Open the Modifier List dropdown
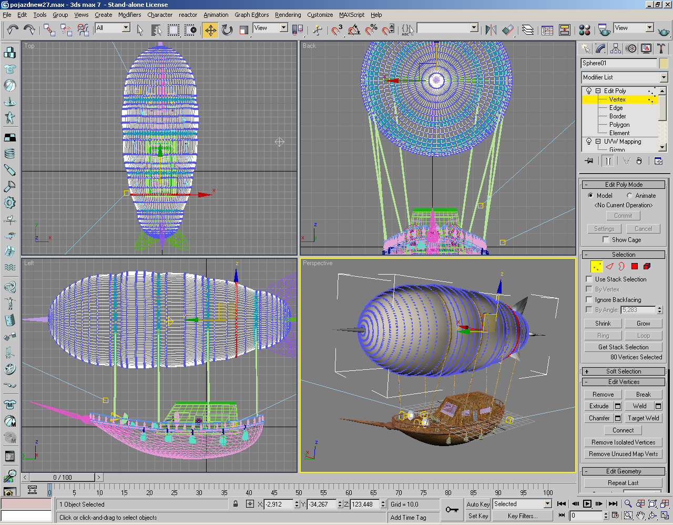This screenshot has height=525, width=673. (x=663, y=77)
